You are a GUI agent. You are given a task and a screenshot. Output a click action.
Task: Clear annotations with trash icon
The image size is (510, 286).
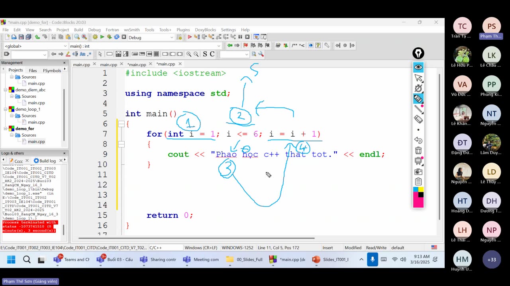(x=418, y=151)
